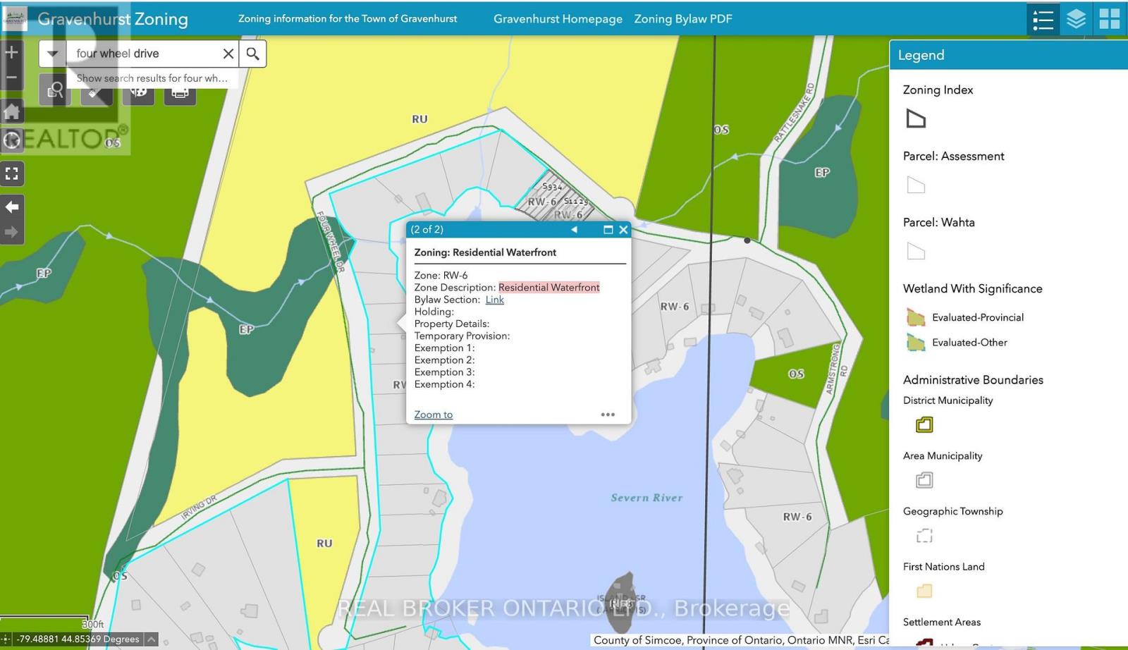The image size is (1128, 650).
Task: Click Zoom to in popup
Action: point(434,415)
